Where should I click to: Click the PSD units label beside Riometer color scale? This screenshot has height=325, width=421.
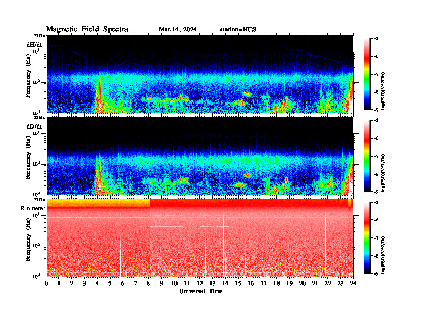[384, 254]
